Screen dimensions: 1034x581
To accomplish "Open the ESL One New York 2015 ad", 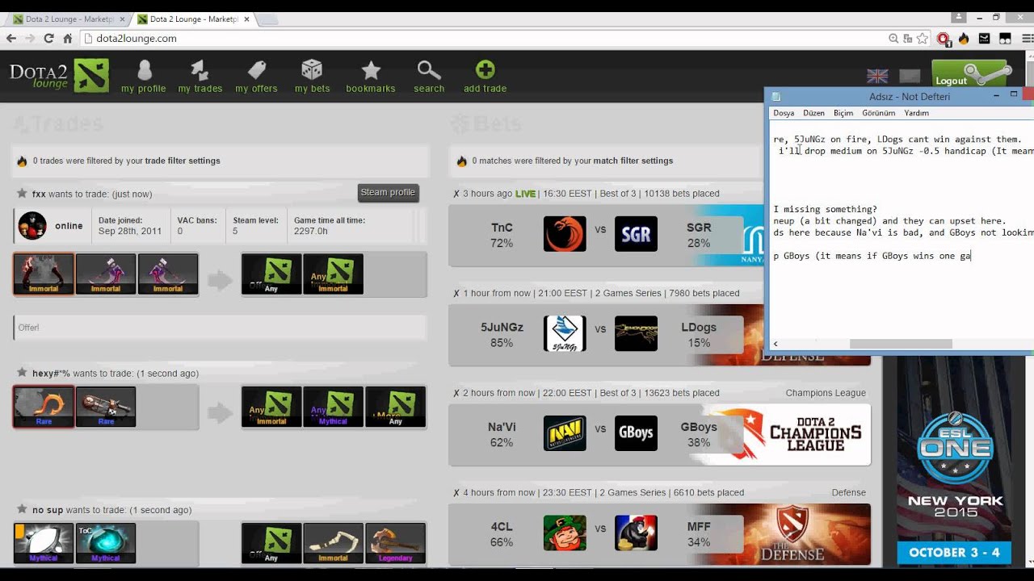I will click(954, 461).
